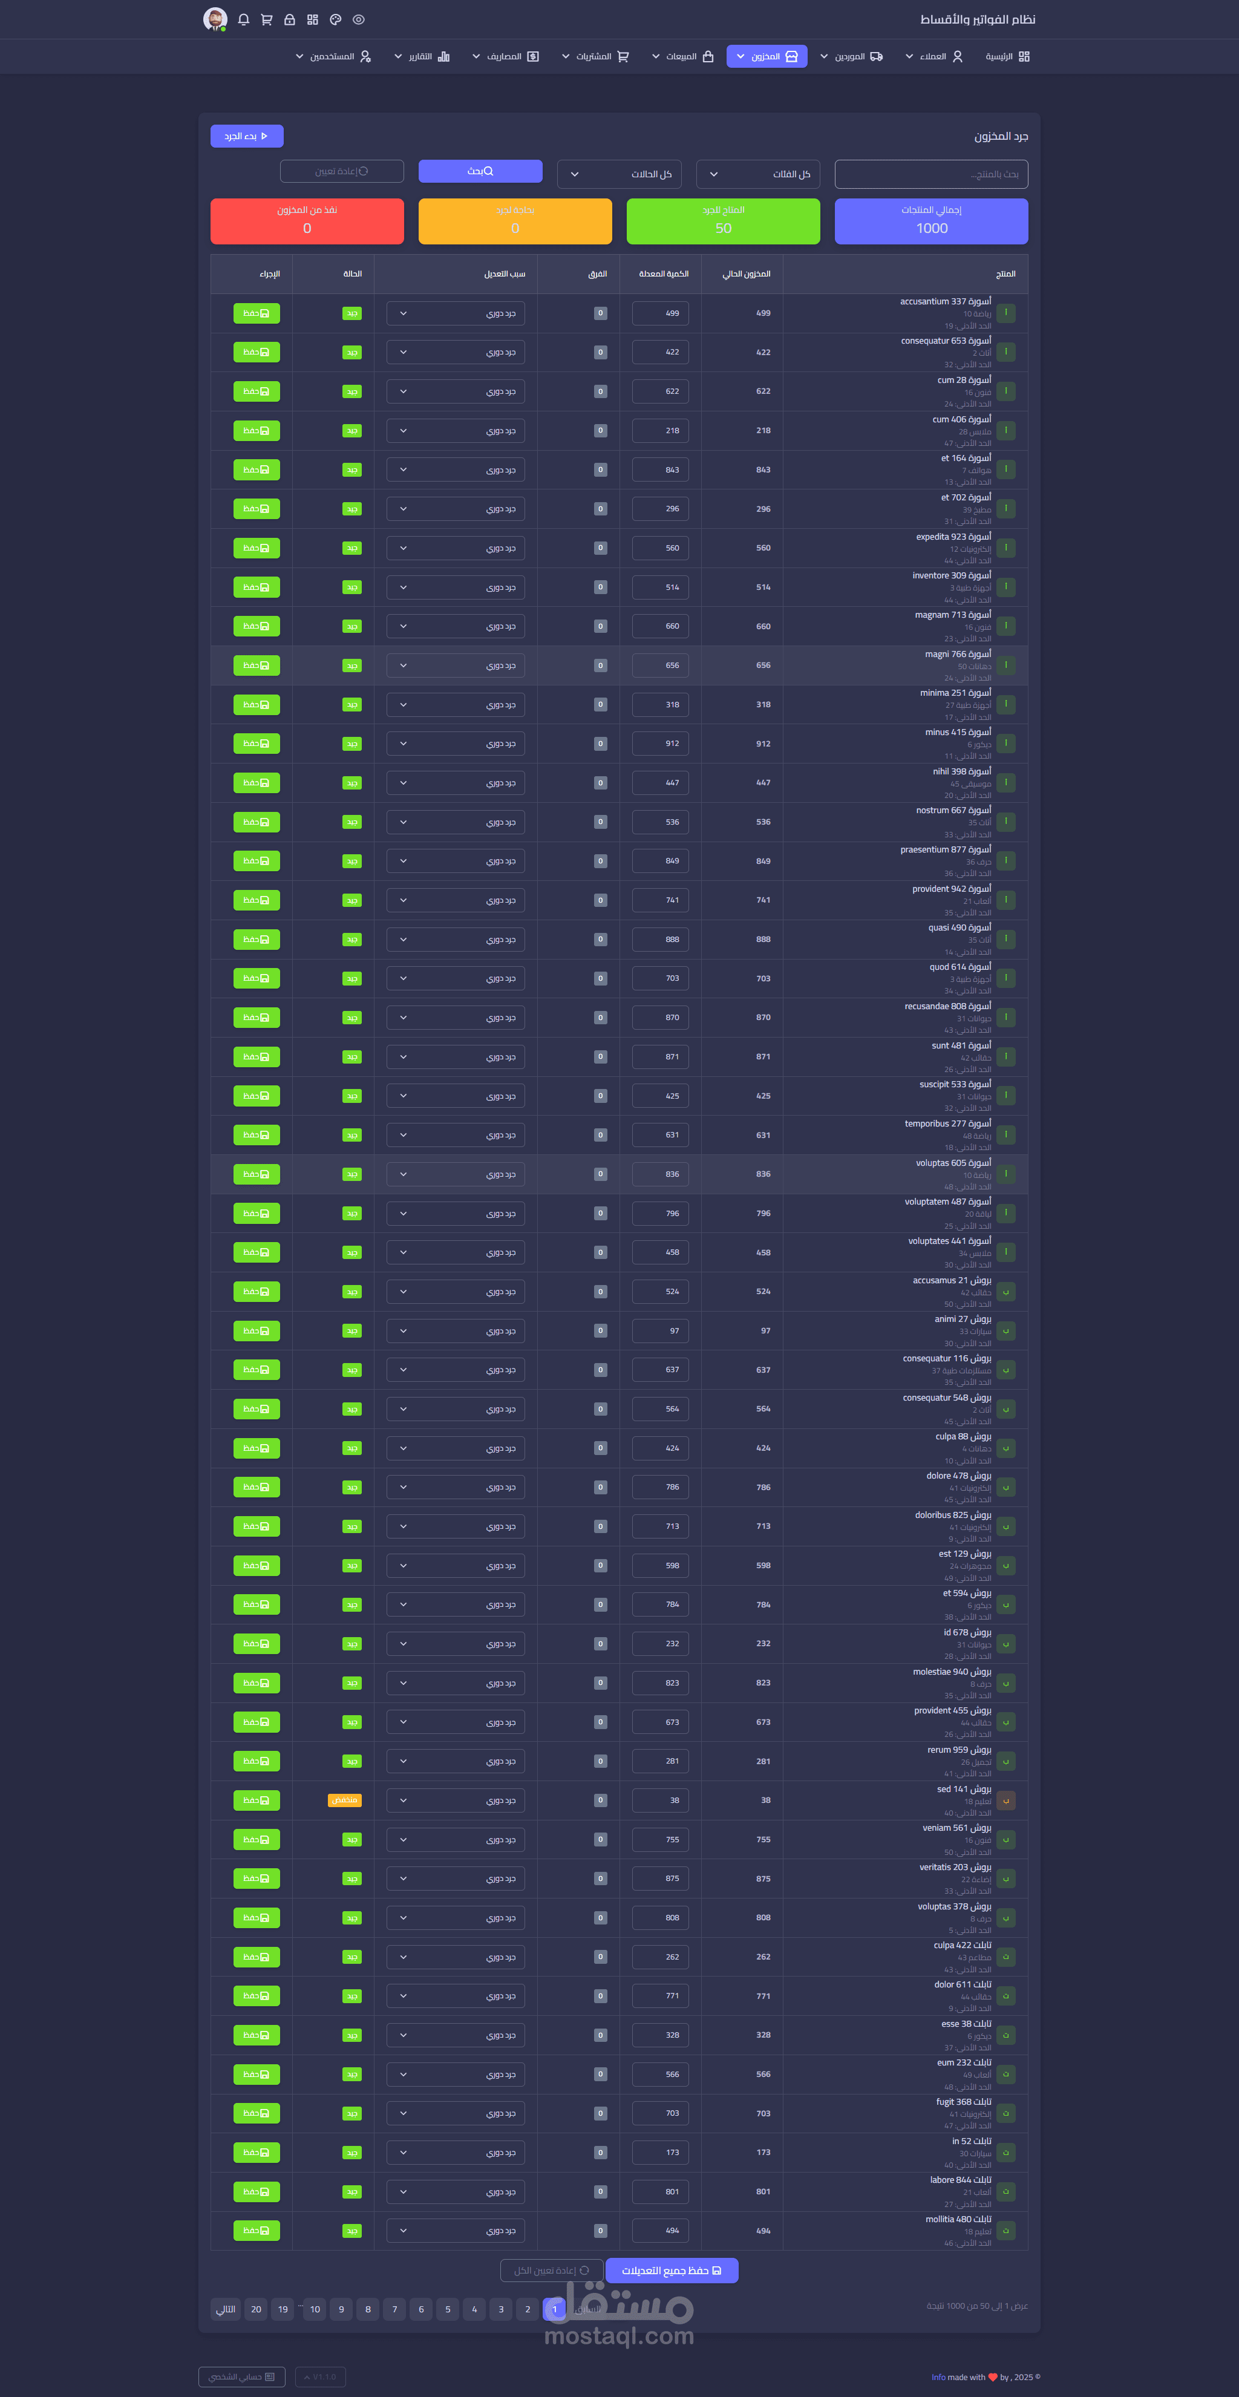Image resolution: width=1239 pixels, height=2397 pixels.
Task: Click the eye icon in header
Action: 358,19
